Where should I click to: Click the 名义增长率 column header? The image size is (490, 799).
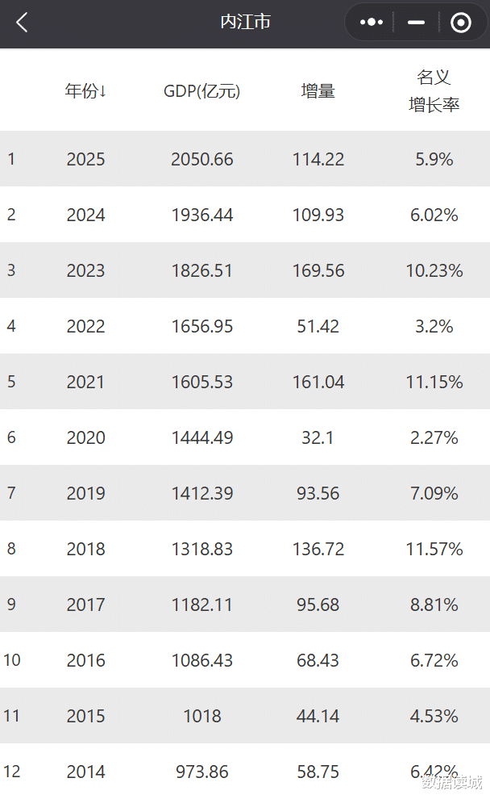click(434, 91)
